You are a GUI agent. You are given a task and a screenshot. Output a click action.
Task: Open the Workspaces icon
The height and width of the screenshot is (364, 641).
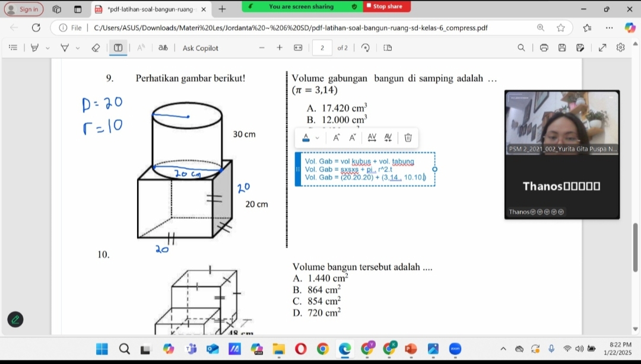point(57,9)
